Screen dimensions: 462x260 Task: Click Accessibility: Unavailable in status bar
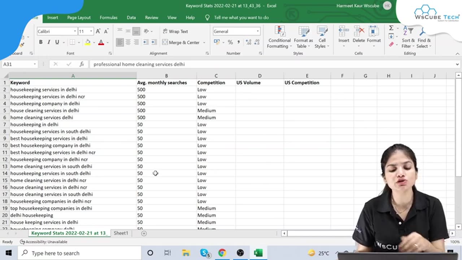tap(43, 242)
